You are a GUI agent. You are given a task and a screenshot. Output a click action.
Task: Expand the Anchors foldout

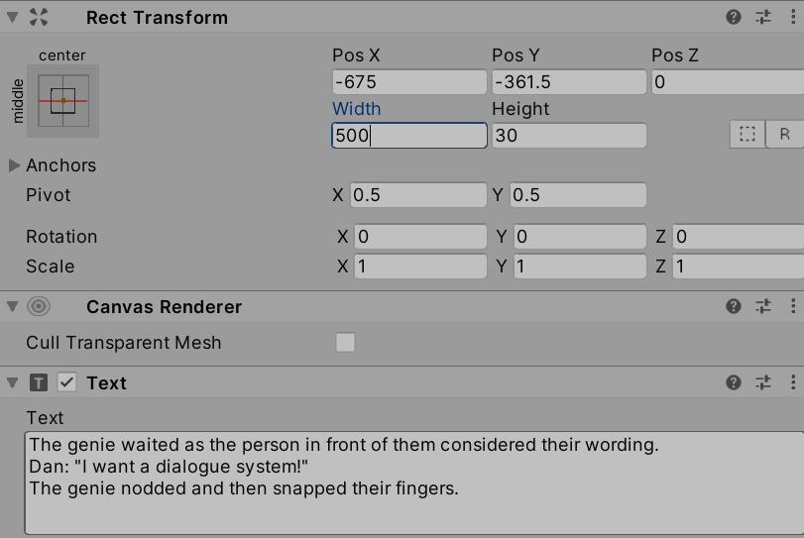pos(14,165)
